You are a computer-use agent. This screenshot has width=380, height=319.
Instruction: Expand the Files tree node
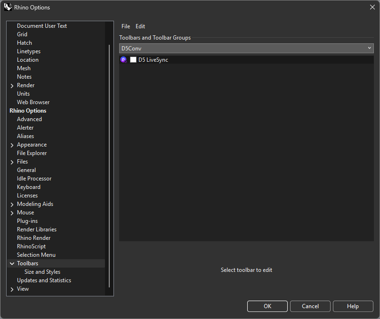12,162
